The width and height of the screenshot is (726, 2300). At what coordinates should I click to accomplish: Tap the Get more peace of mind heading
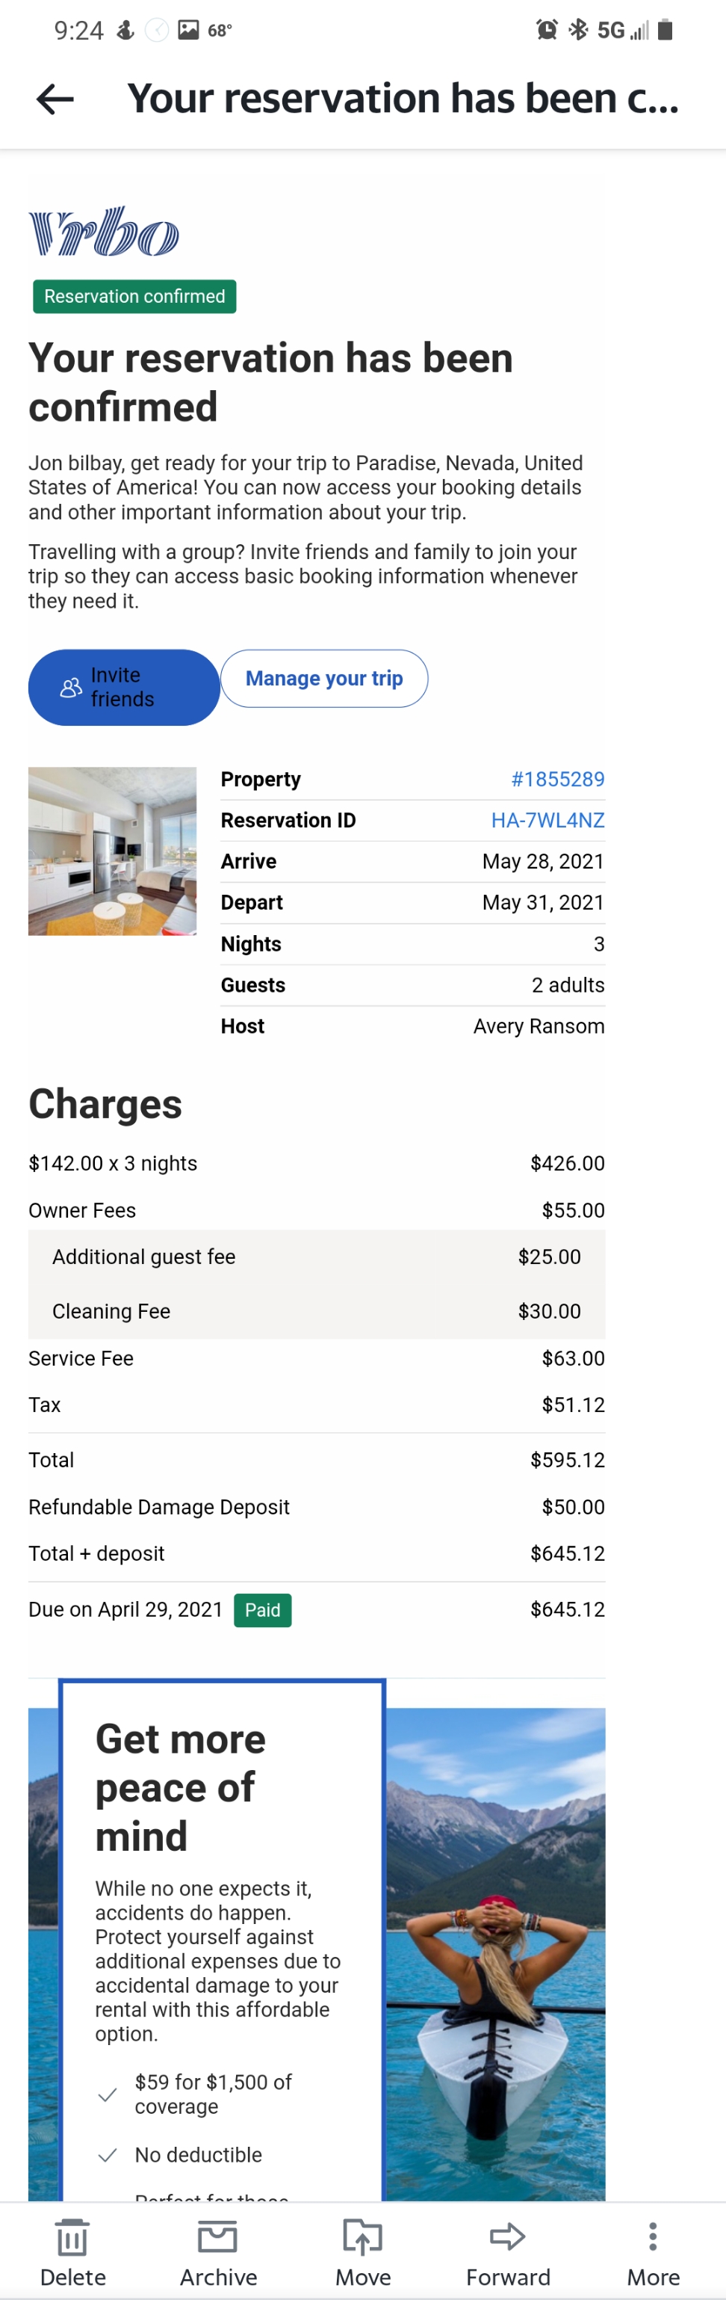(x=180, y=1789)
